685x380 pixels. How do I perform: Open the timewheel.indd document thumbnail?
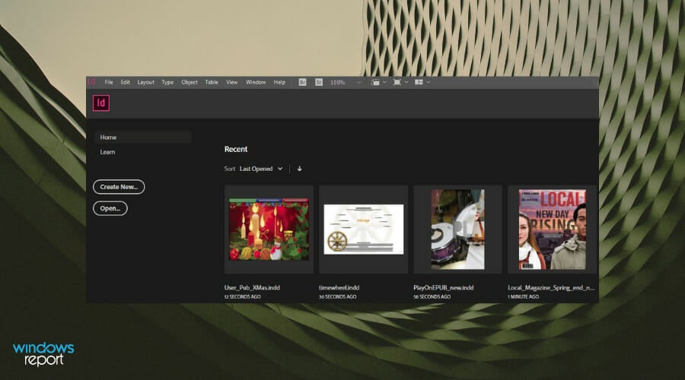[363, 230]
